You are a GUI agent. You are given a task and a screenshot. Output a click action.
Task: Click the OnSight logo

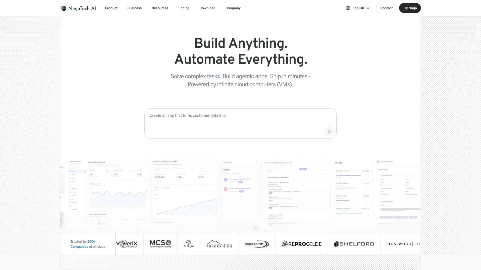click(x=189, y=244)
